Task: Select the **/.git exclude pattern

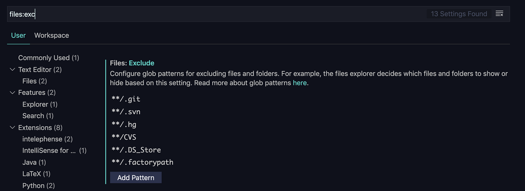Action: [x=126, y=99]
